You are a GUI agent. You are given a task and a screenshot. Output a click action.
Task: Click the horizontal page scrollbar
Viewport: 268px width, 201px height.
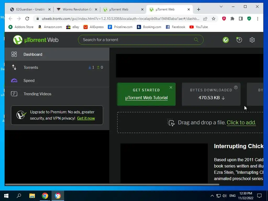[112, 185]
